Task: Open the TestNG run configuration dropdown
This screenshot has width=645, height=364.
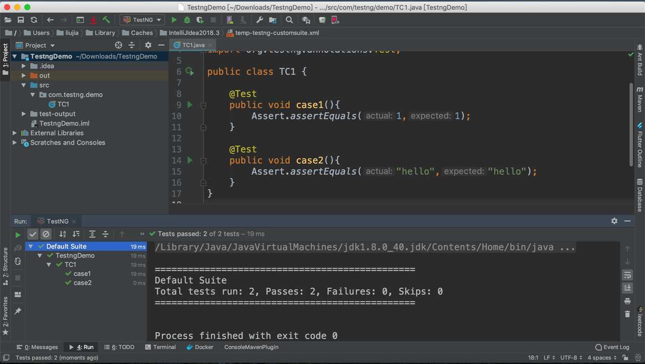Action: click(142, 20)
